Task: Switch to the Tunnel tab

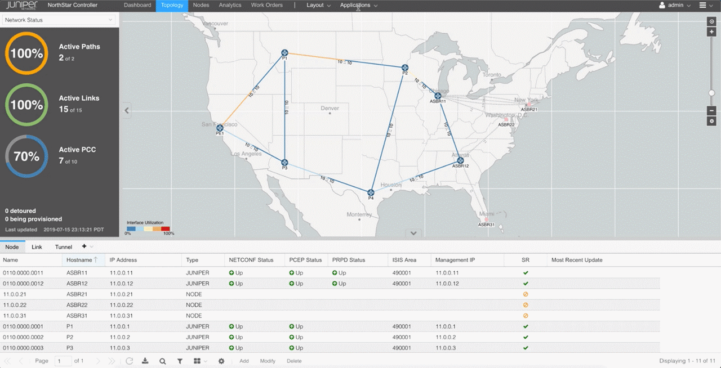Action: pyautogui.click(x=64, y=247)
